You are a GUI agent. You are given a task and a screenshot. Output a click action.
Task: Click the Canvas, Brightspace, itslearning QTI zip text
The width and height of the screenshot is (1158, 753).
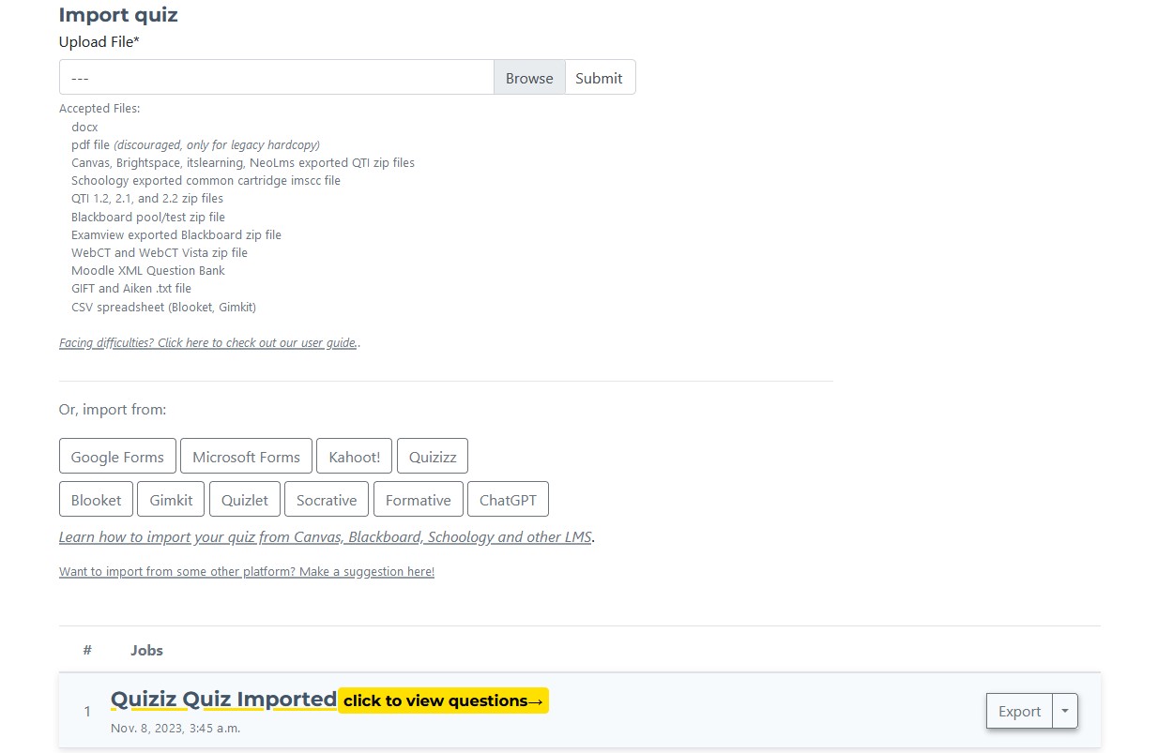243,163
